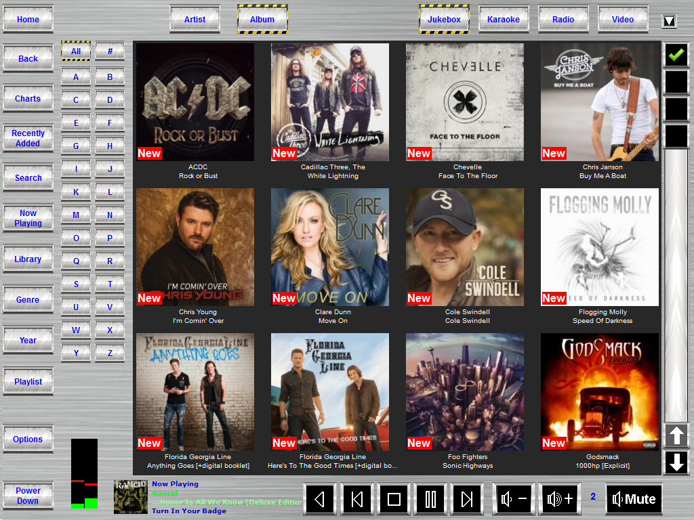Open the Year filter list
The width and height of the screenshot is (694, 520).
click(x=28, y=341)
